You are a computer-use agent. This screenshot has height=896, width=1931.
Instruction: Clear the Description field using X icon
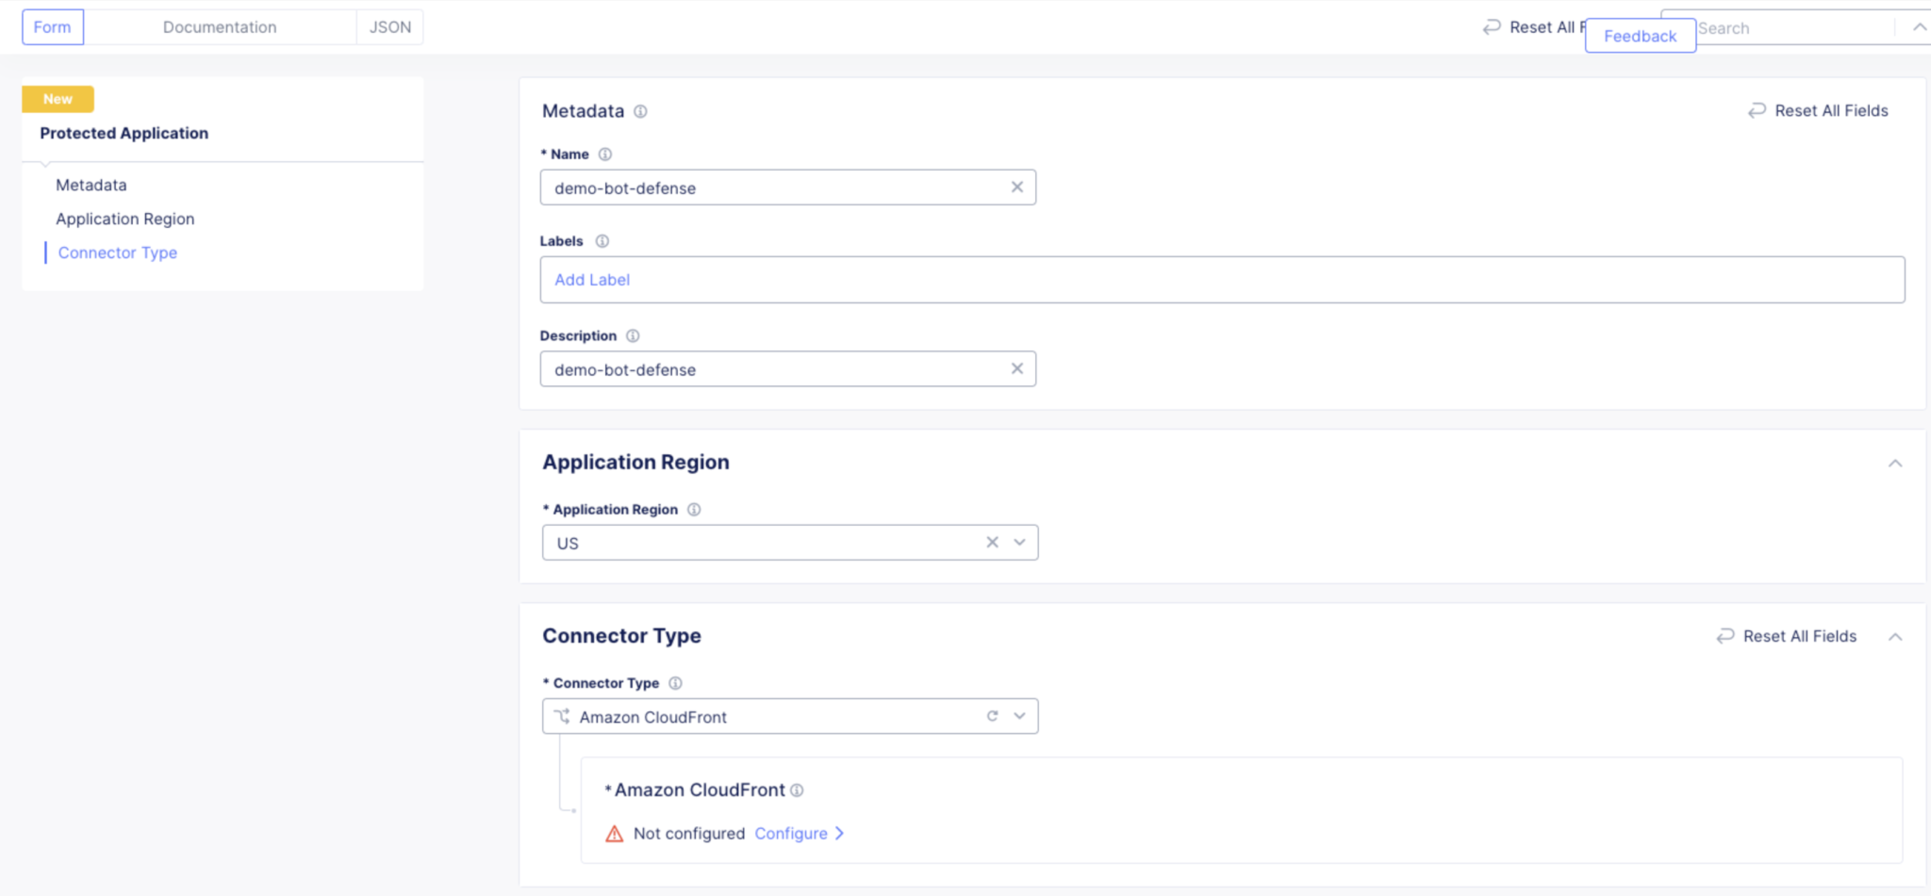pyautogui.click(x=1016, y=369)
